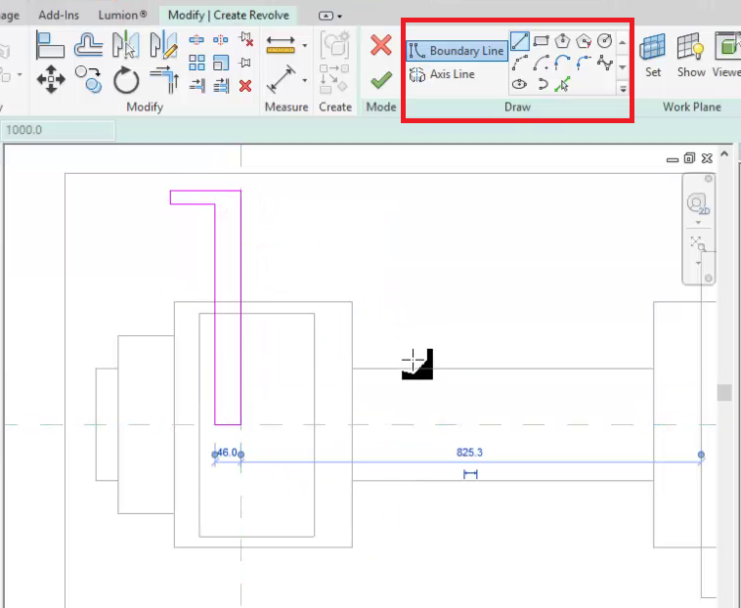This screenshot has height=608, width=741.
Task: Expand the zoom options dropdown in navigation bar
Action: (x=698, y=263)
